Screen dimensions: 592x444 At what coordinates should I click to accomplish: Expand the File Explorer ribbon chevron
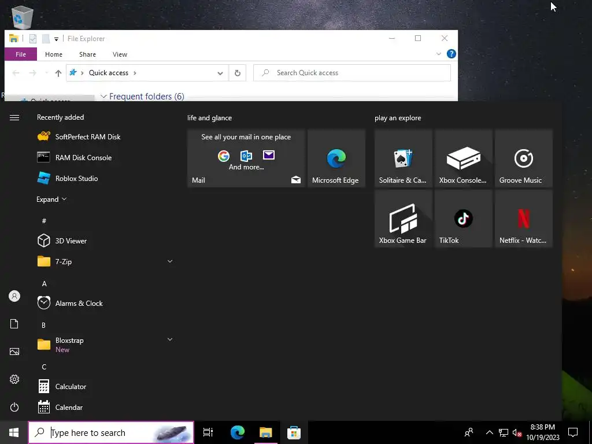coord(438,54)
